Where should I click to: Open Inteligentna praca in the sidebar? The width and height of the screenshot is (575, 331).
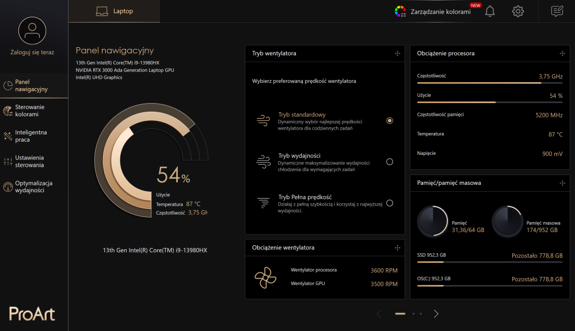click(x=34, y=136)
